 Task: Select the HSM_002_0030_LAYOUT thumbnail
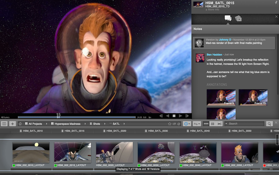click(155, 152)
